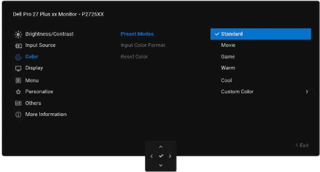Choose the Game preset mode
This screenshot has height=172, width=320.
(x=228, y=57)
